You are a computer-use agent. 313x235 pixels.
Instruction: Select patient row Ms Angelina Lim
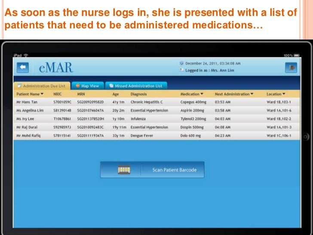156,110
